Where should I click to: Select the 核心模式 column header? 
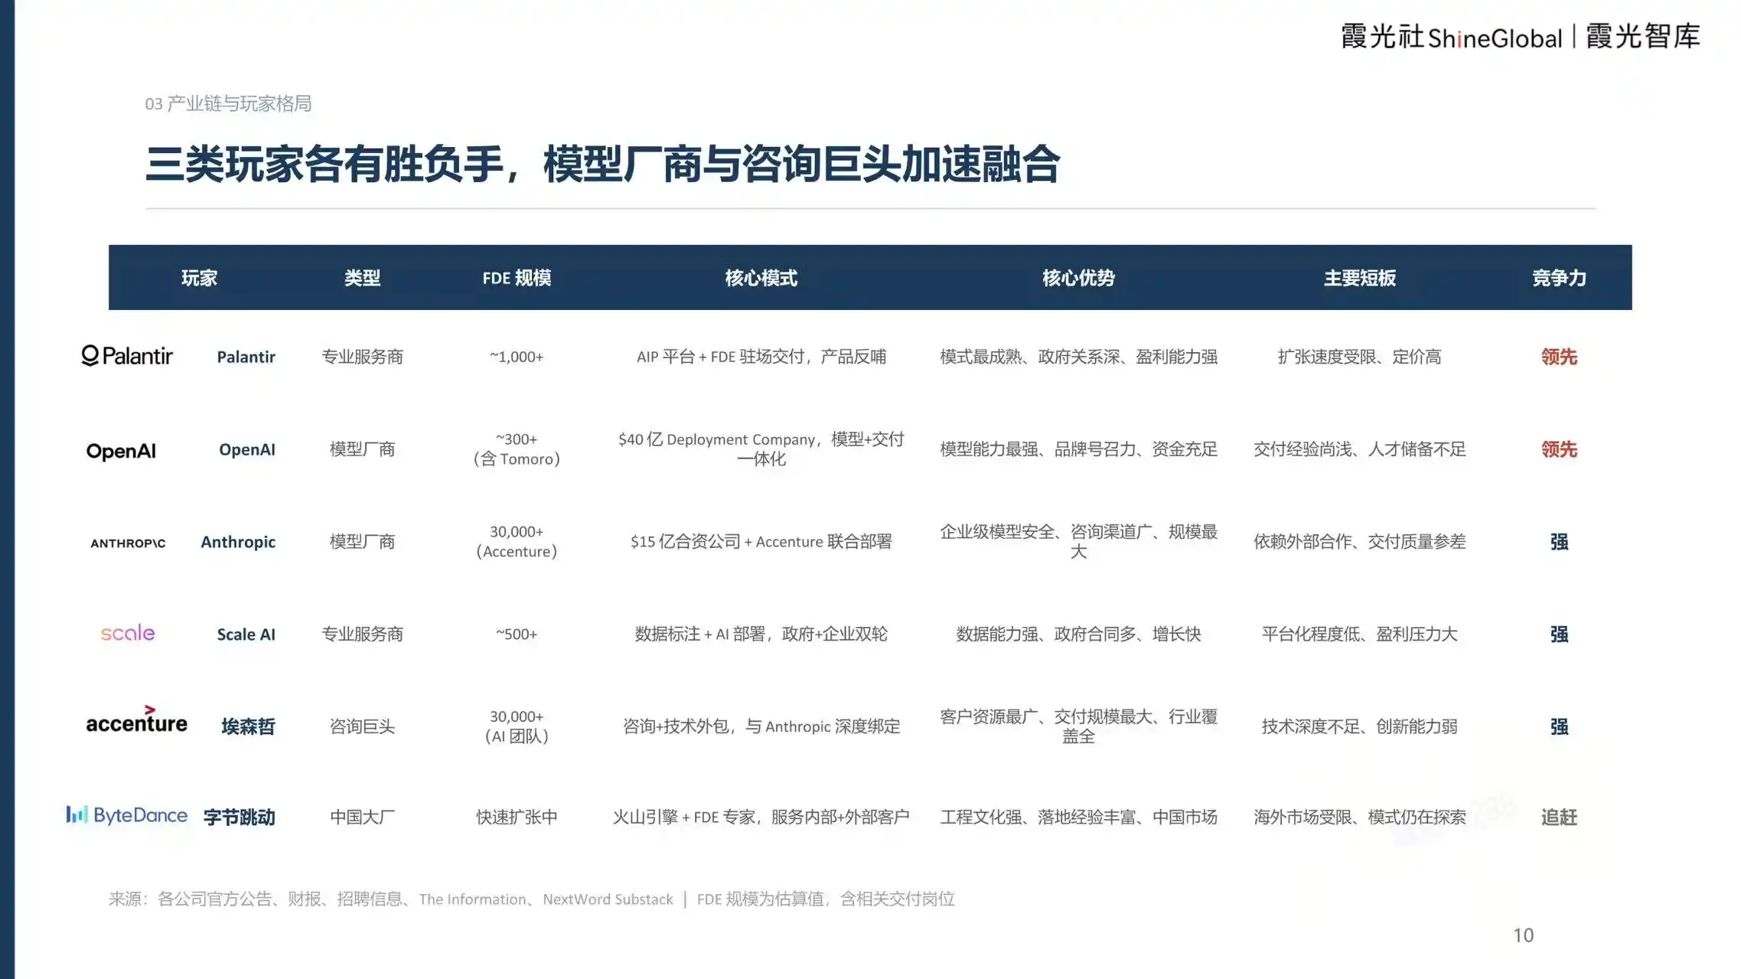[761, 278]
